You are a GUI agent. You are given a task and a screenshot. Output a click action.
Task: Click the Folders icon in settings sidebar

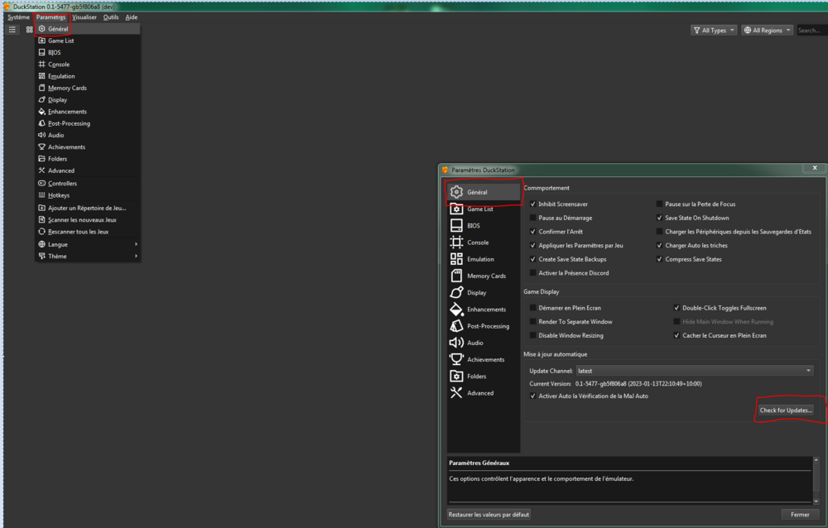click(x=456, y=376)
